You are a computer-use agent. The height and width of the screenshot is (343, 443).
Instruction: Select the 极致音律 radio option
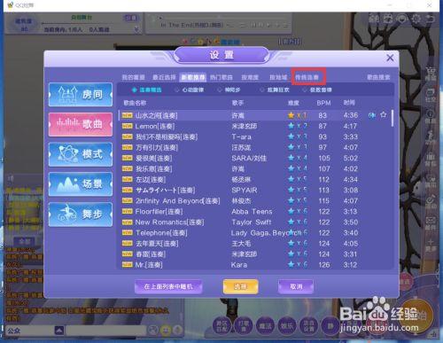pos(317,90)
